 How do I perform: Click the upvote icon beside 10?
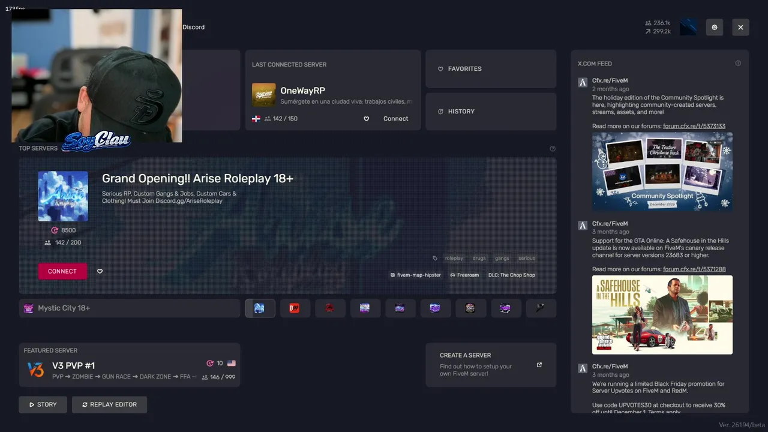[x=210, y=364]
